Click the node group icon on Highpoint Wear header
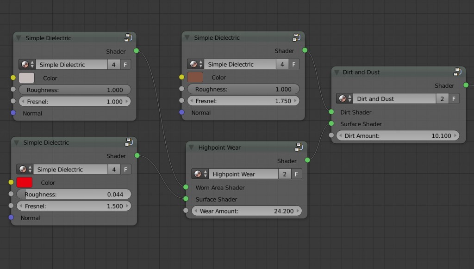 (299, 147)
